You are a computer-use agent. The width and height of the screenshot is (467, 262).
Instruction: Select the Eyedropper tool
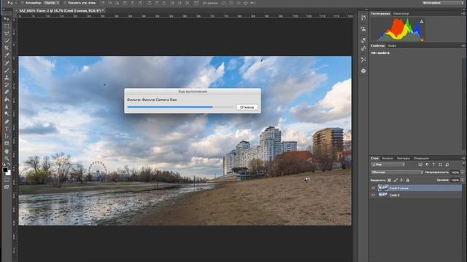click(x=7, y=55)
